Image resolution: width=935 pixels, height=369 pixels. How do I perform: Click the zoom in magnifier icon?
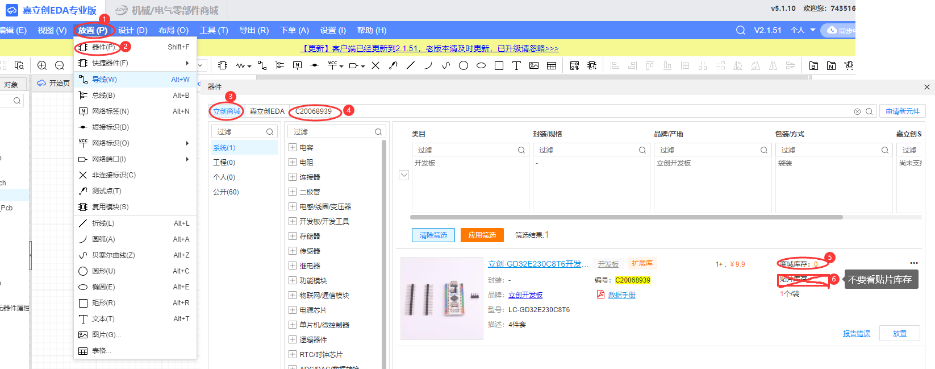42,65
